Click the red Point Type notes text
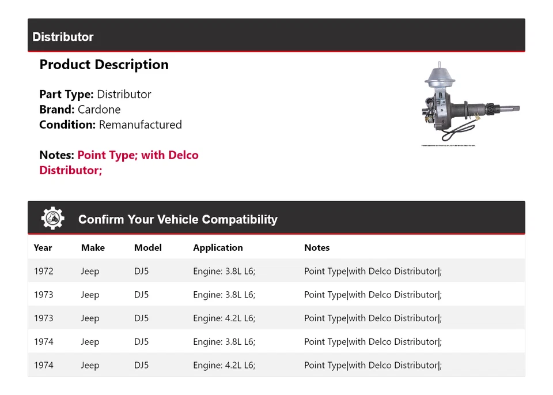 coord(137,155)
